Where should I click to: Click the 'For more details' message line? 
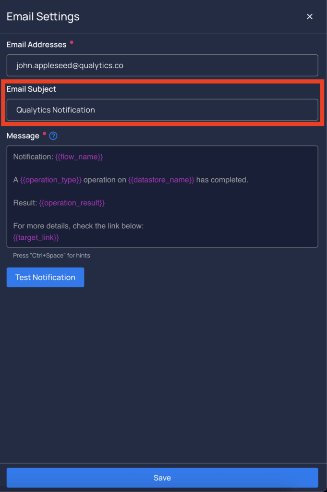[78, 226]
